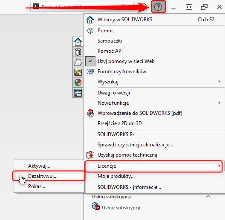Click the command search input field
The height and width of the screenshot is (220, 225).
click(82, 6)
